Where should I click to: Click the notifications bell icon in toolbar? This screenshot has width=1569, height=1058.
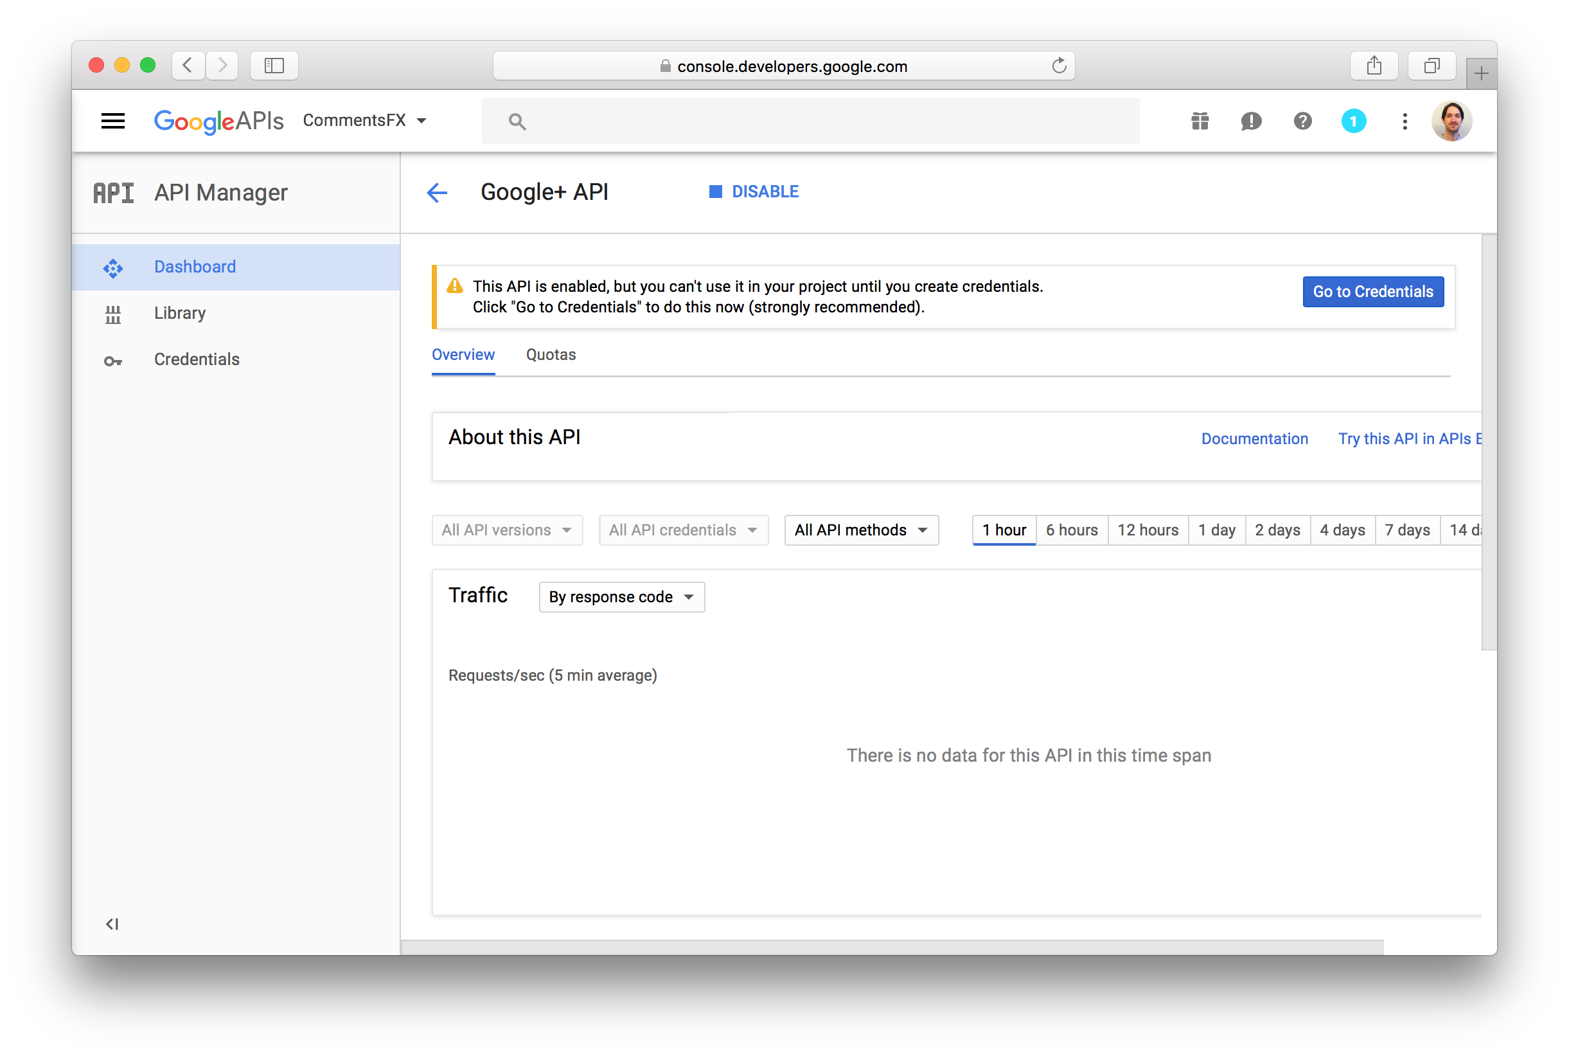1352,120
